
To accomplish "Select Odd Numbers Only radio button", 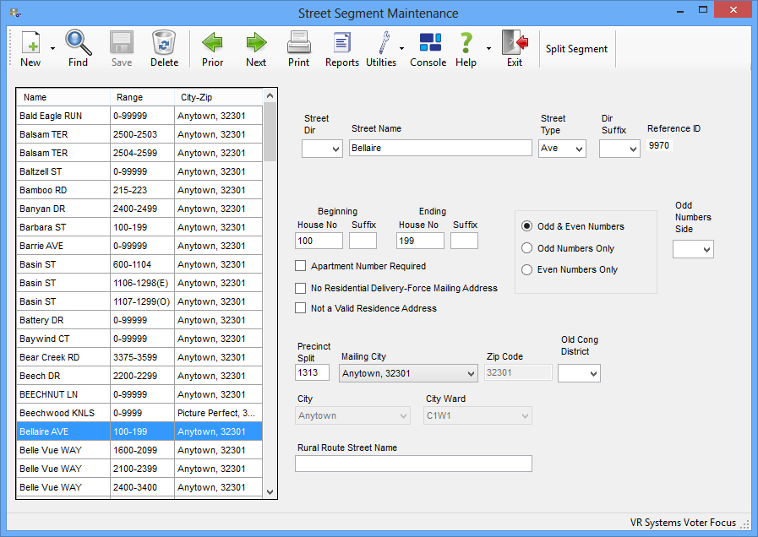I will tap(527, 248).
